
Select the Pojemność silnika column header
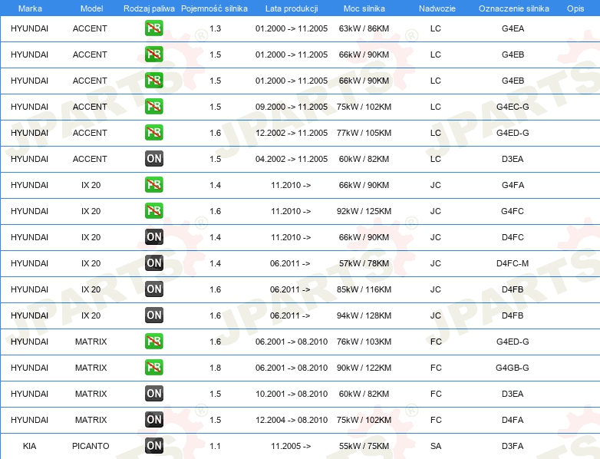[214, 8]
